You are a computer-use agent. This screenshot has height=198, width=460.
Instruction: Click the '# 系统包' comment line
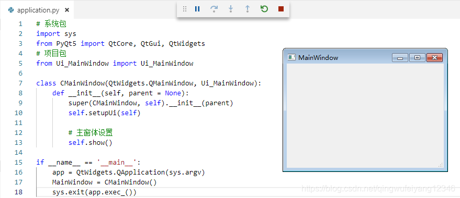coord(51,24)
